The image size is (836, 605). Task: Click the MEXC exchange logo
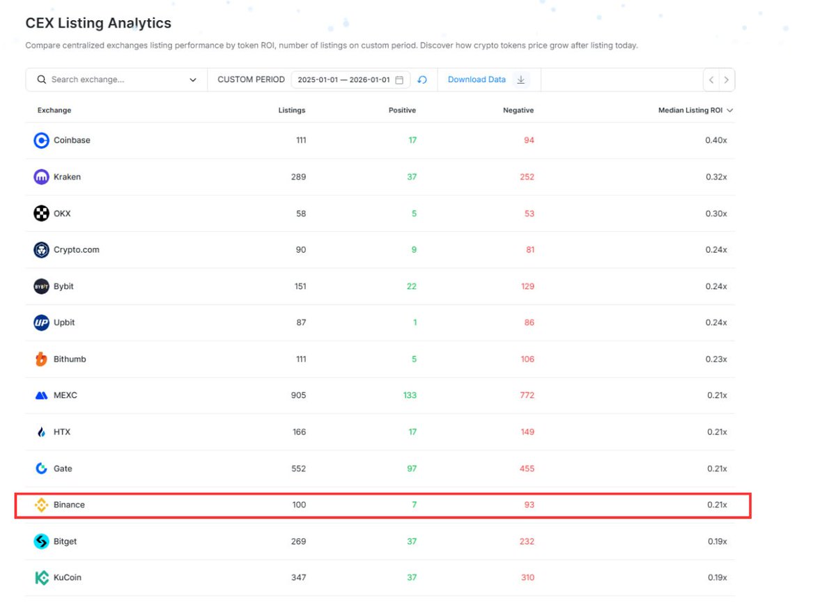42,395
